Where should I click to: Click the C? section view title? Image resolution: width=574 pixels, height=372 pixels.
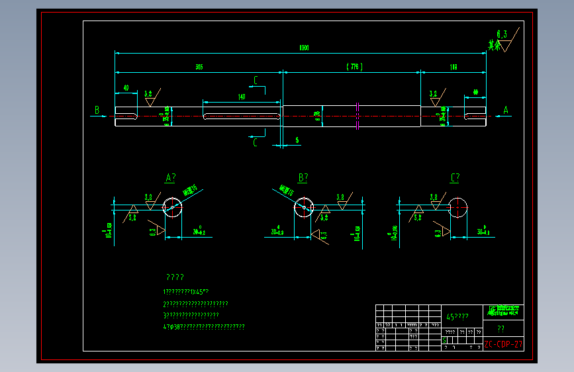(455, 178)
